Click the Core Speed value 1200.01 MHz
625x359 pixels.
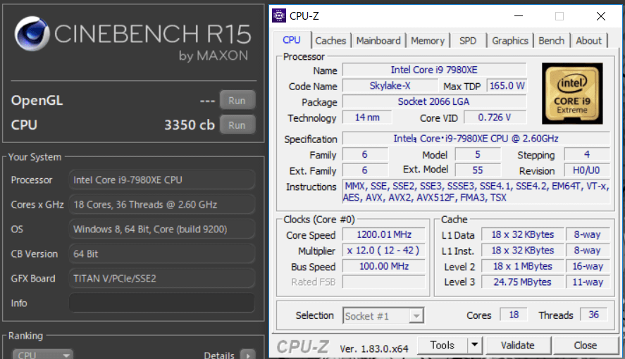(384, 234)
